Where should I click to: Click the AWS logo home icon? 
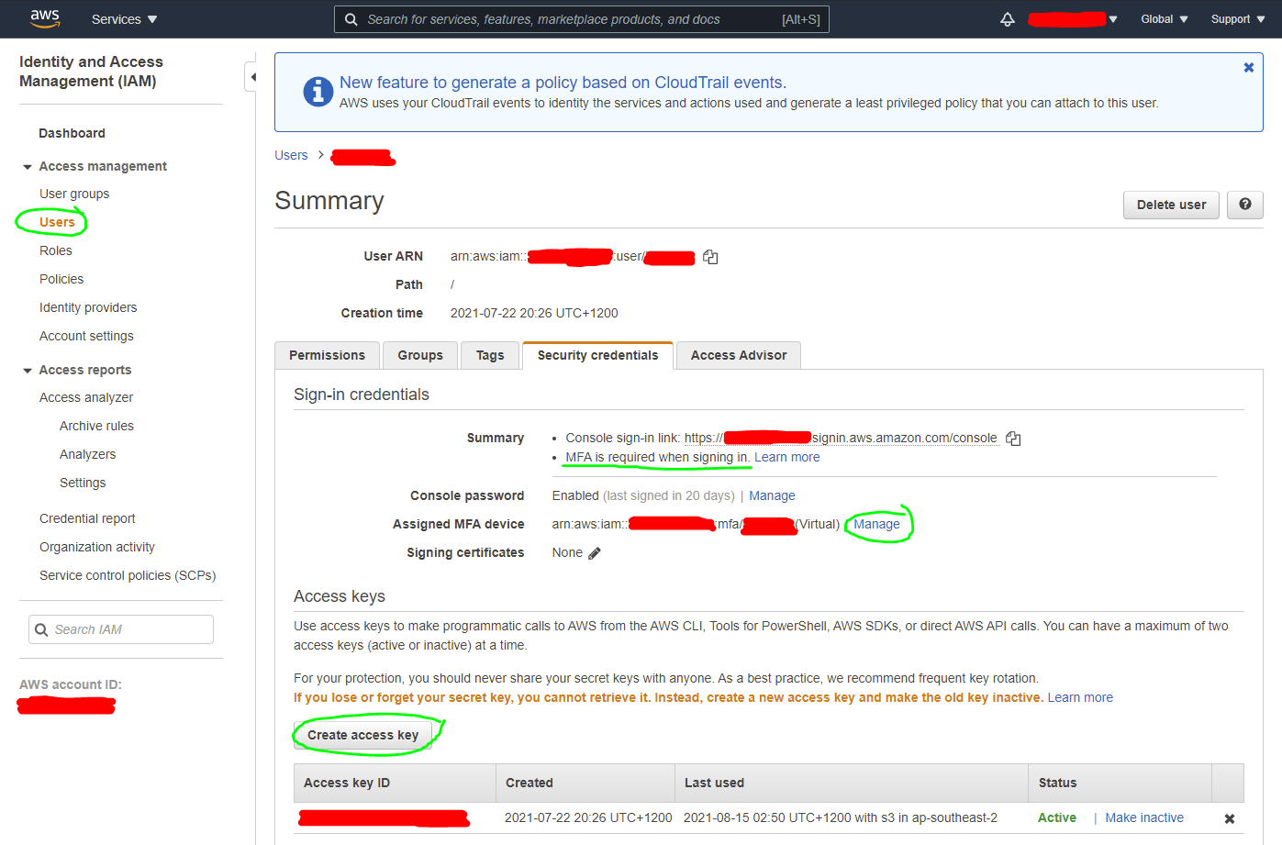44,18
